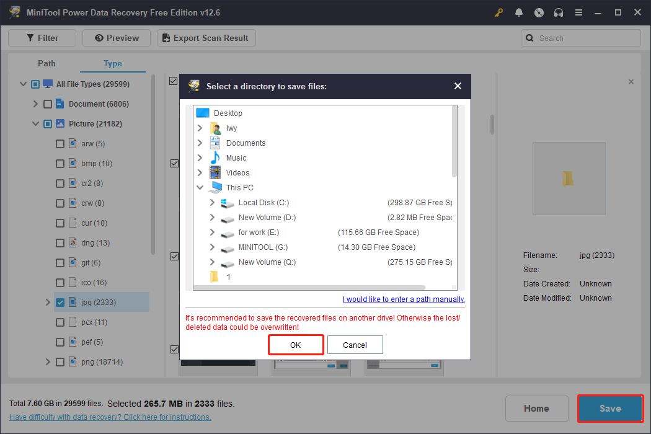Click the license key icon in the title bar
Screen dimensions: 651x434
498,12
